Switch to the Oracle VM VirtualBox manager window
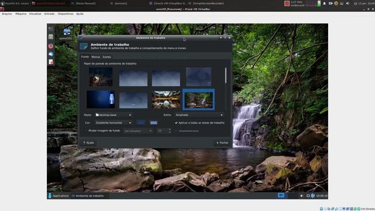Screen dimensions: 375x211 [168, 4]
